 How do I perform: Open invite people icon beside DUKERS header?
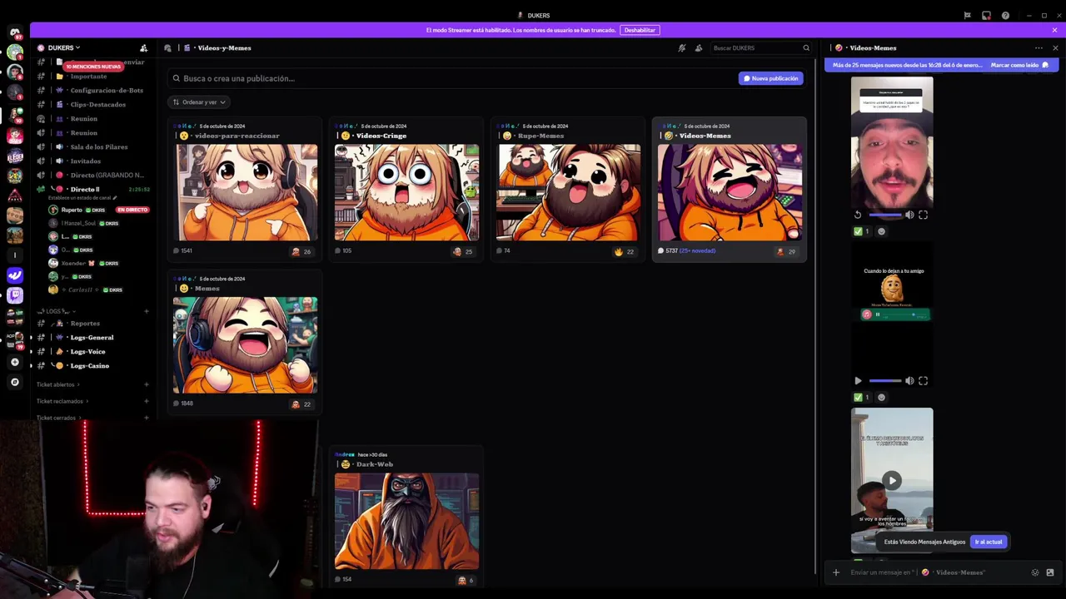tap(143, 48)
